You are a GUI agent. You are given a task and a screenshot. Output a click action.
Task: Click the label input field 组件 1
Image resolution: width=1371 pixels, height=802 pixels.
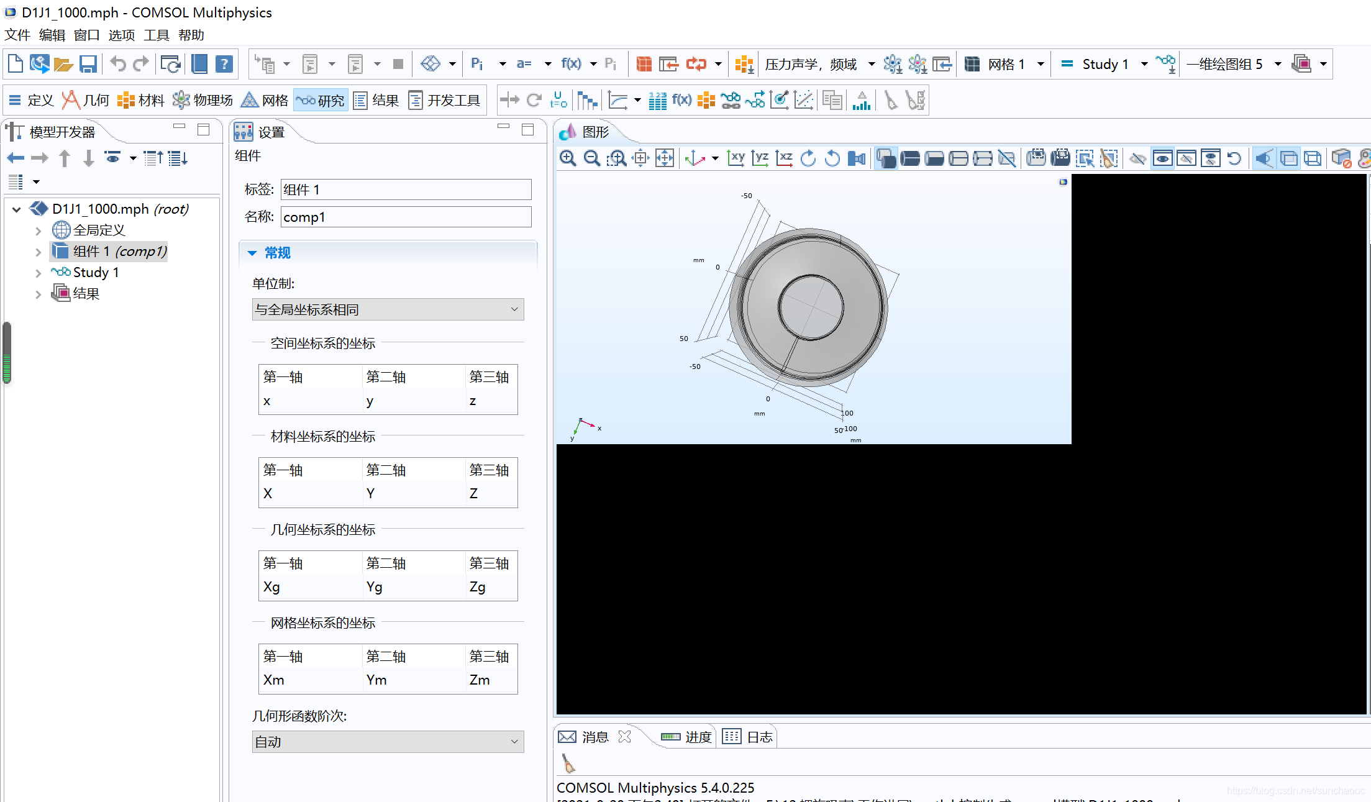coord(406,189)
